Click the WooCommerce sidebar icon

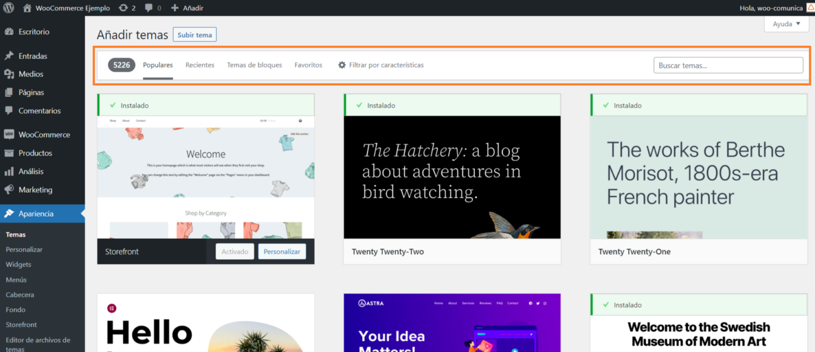9,135
